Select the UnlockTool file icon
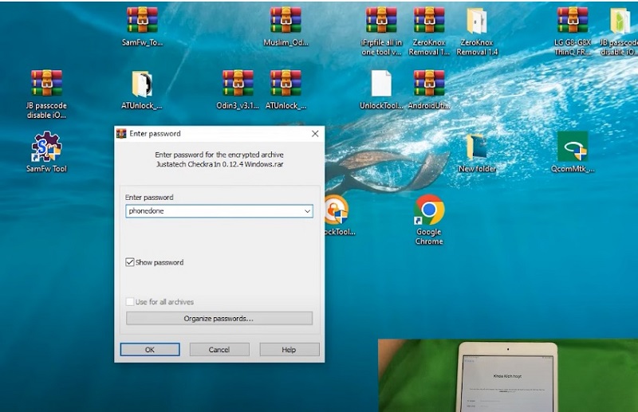 coord(381,84)
